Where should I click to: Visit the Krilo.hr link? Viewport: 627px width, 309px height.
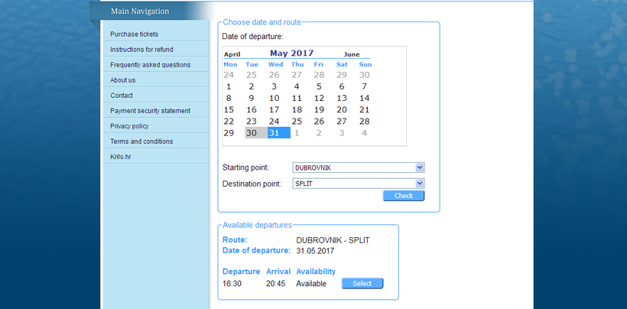click(x=122, y=157)
